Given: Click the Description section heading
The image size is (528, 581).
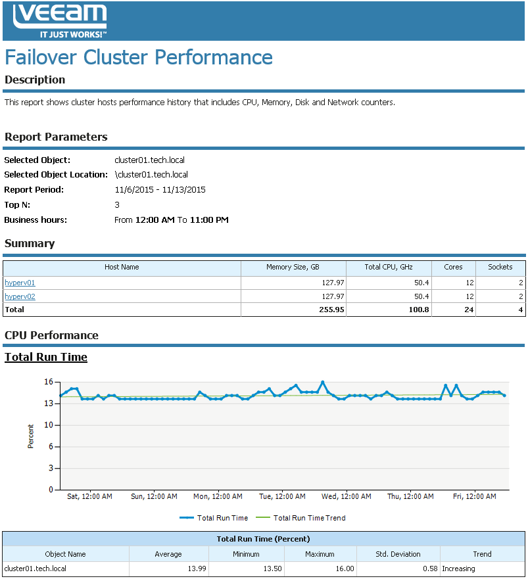Looking at the screenshot, I should click(x=35, y=80).
